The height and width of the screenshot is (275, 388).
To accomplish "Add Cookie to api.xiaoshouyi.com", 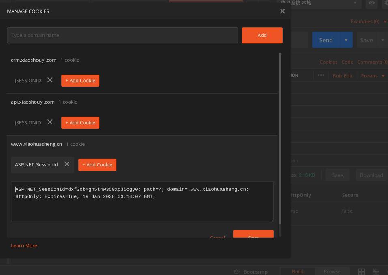I will (x=80, y=123).
